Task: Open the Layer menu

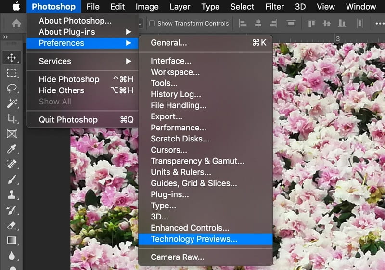Action: [x=180, y=7]
